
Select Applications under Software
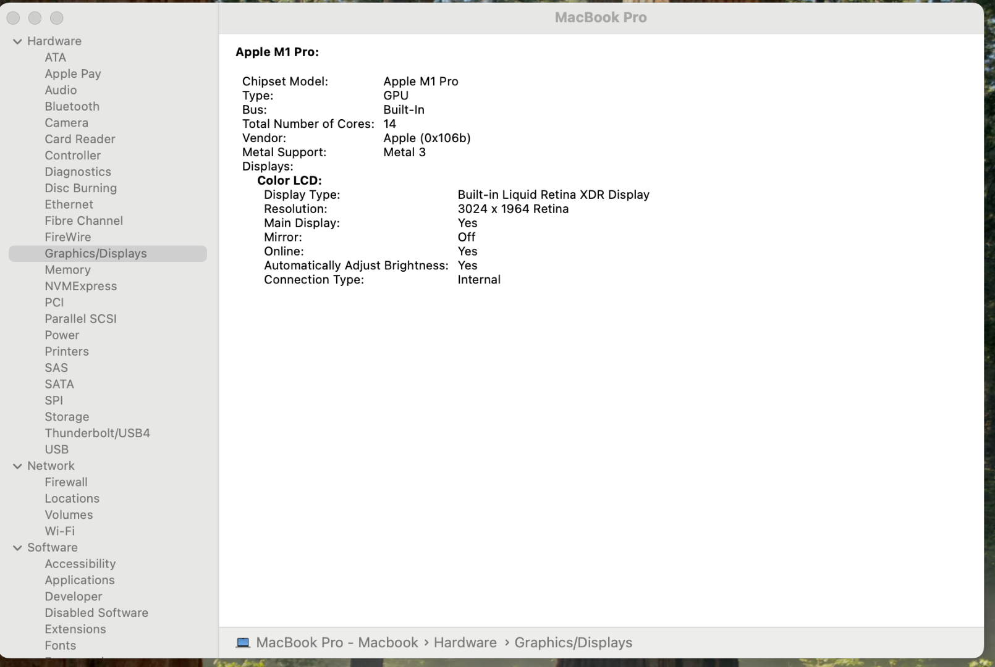[79, 581]
